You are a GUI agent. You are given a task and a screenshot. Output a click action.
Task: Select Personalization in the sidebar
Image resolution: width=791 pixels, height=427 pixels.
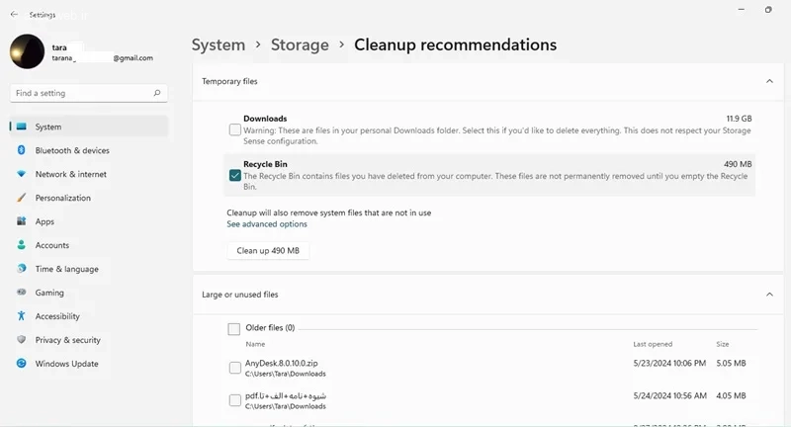(89, 198)
